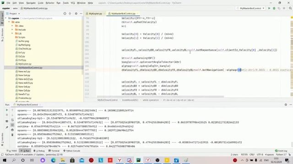
Task: Hide the Project panel with the minus icon
Action: 81,14
